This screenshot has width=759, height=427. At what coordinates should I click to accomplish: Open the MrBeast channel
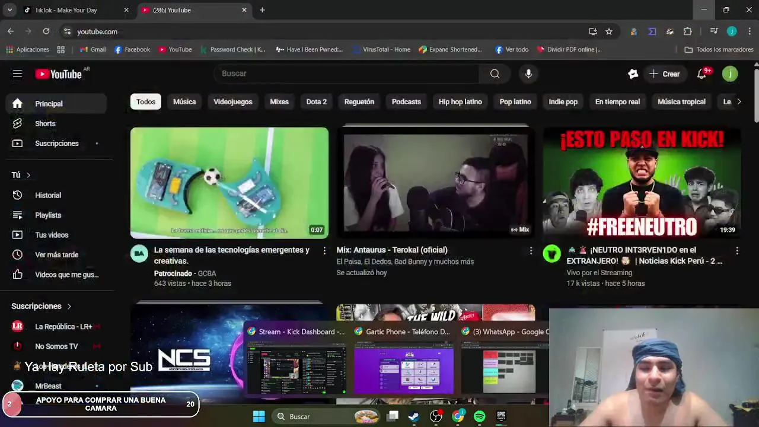pos(57,386)
